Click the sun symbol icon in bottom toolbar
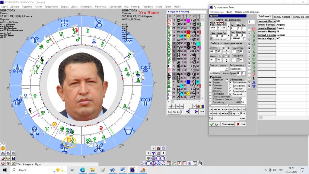 tap(163, 148)
